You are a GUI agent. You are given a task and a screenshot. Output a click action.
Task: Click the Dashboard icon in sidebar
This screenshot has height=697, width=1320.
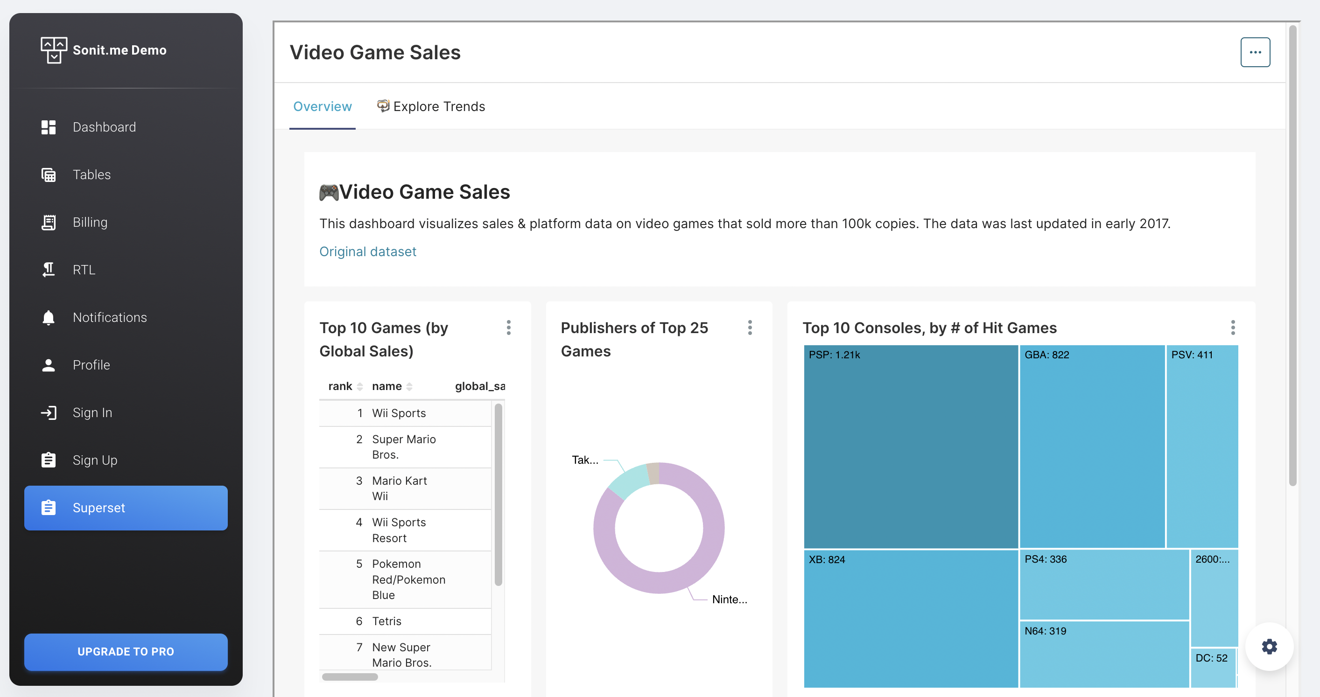point(48,126)
